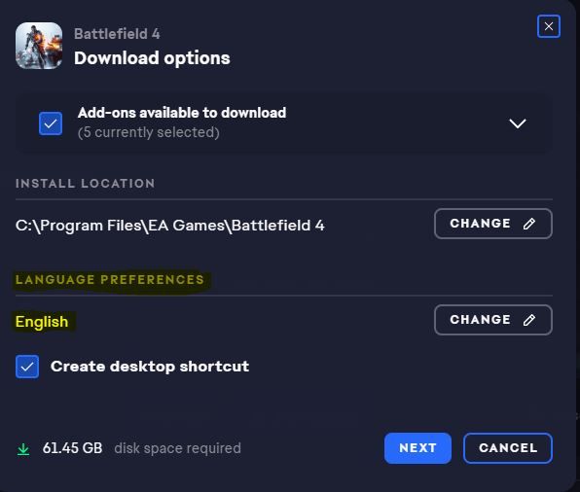Click the pencil icon in the language CHANGE button
This screenshot has height=492, width=580.
point(529,320)
